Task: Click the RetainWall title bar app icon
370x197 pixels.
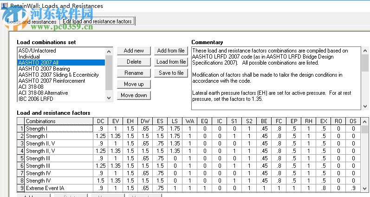Action: [x=4, y=6]
